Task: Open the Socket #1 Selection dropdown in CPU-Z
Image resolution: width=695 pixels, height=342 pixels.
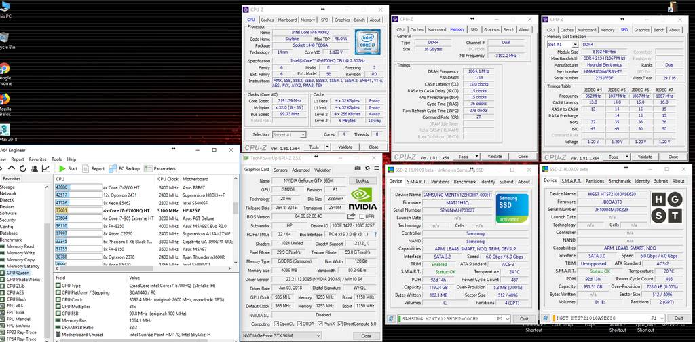Action: [x=290, y=134]
